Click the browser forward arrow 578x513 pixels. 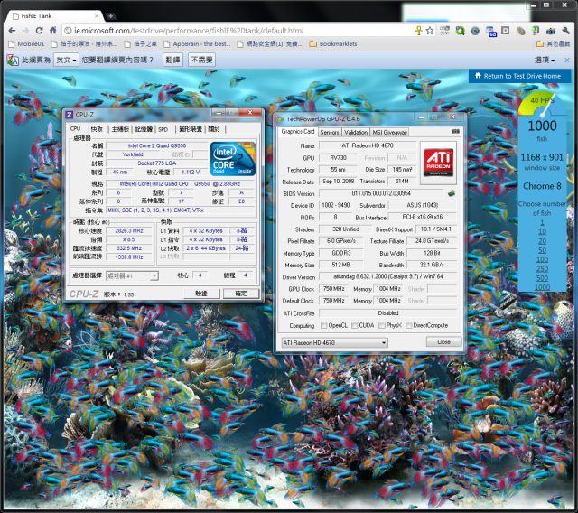point(25,31)
